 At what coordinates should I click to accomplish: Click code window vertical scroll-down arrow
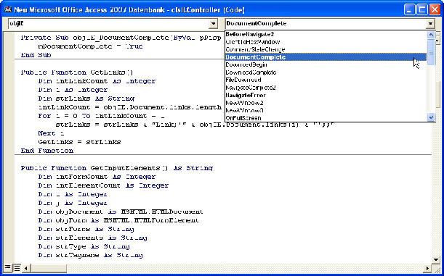(436, 259)
